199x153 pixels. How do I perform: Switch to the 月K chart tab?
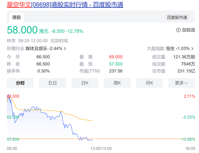pos(149,83)
